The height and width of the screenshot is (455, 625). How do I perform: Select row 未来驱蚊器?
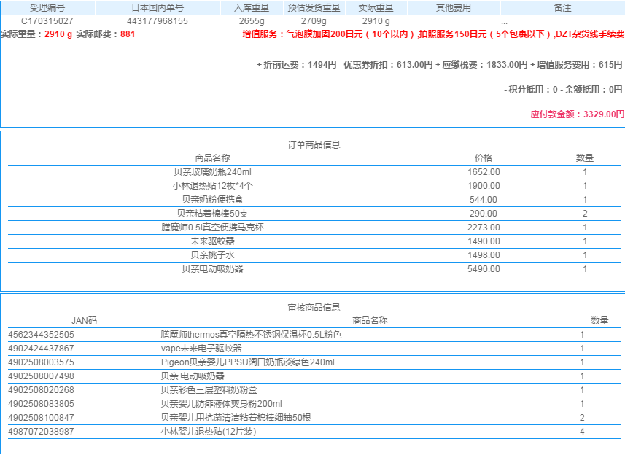[x=314, y=241]
